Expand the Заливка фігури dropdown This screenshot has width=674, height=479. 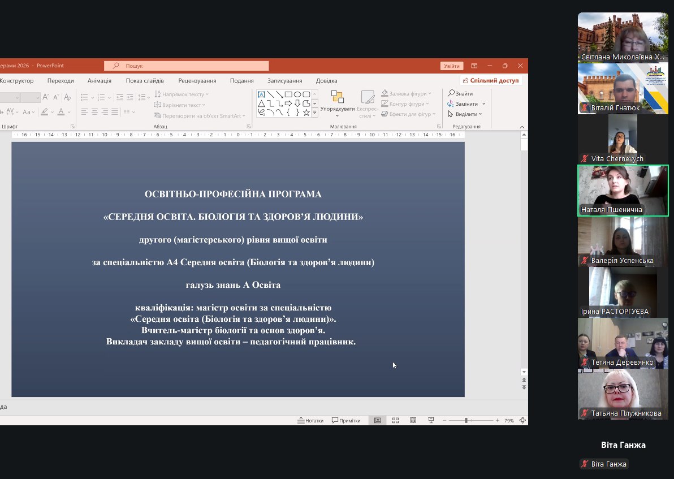pos(430,93)
